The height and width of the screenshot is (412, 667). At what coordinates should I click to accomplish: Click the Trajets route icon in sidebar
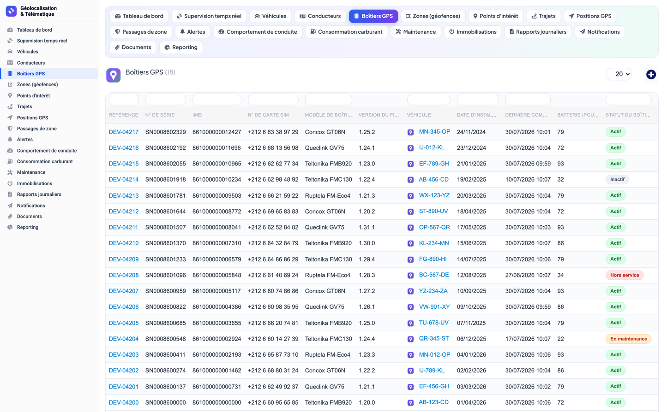[x=10, y=106]
